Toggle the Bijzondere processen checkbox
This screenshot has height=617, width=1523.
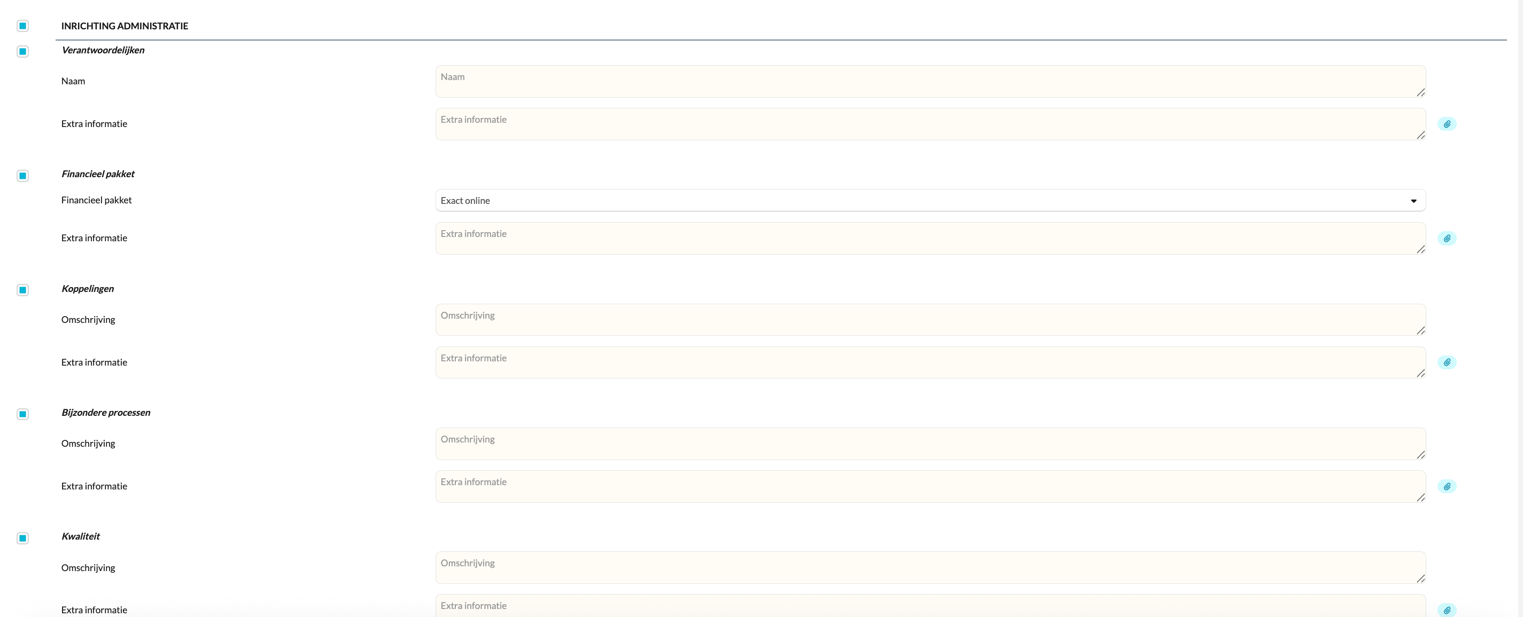[22, 414]
